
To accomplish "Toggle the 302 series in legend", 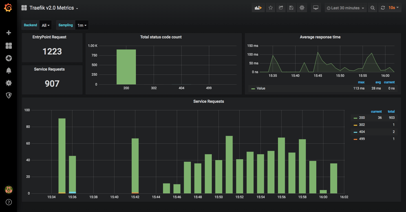I will (x=362, y=125).
